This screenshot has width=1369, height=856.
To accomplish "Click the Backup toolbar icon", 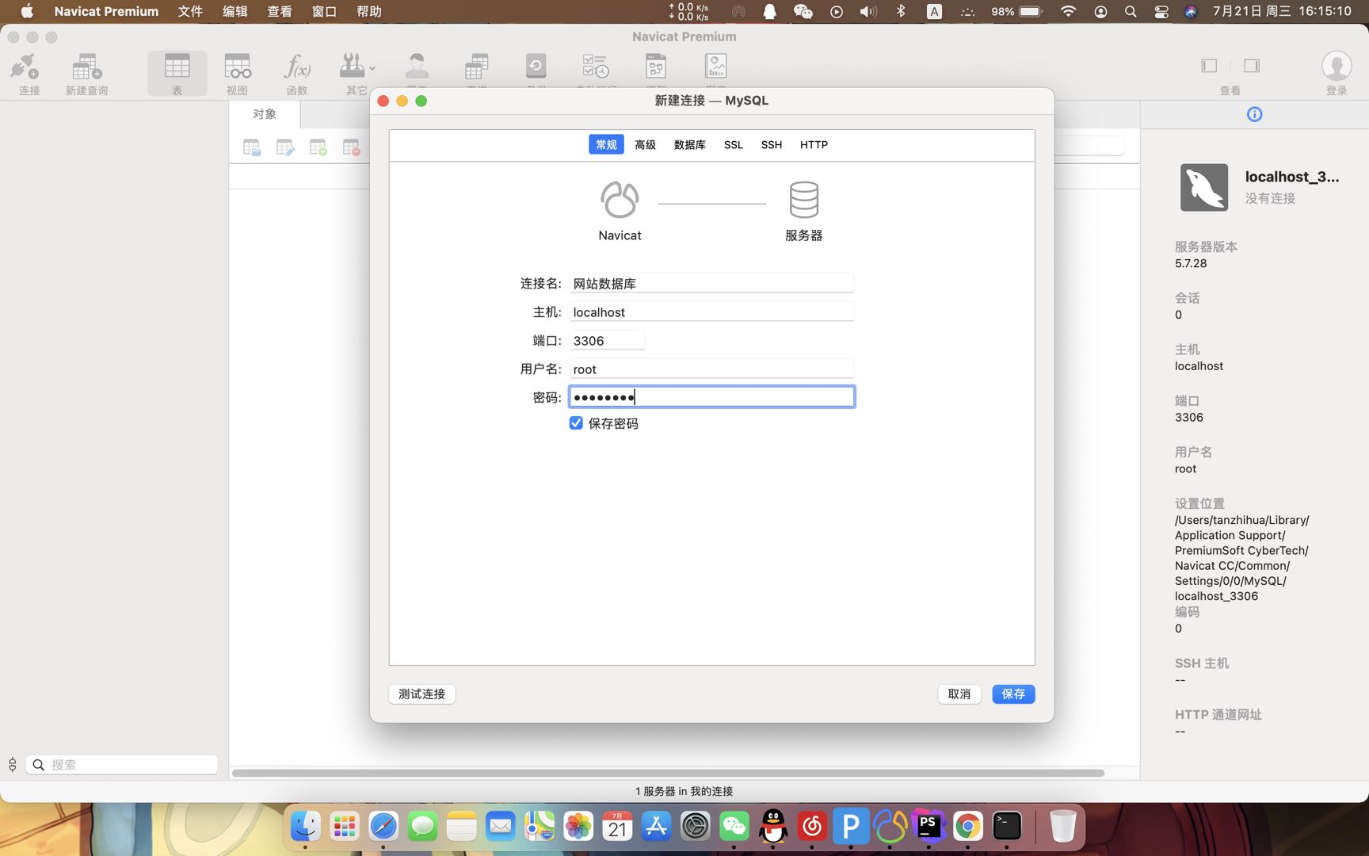I will (536, 67).
